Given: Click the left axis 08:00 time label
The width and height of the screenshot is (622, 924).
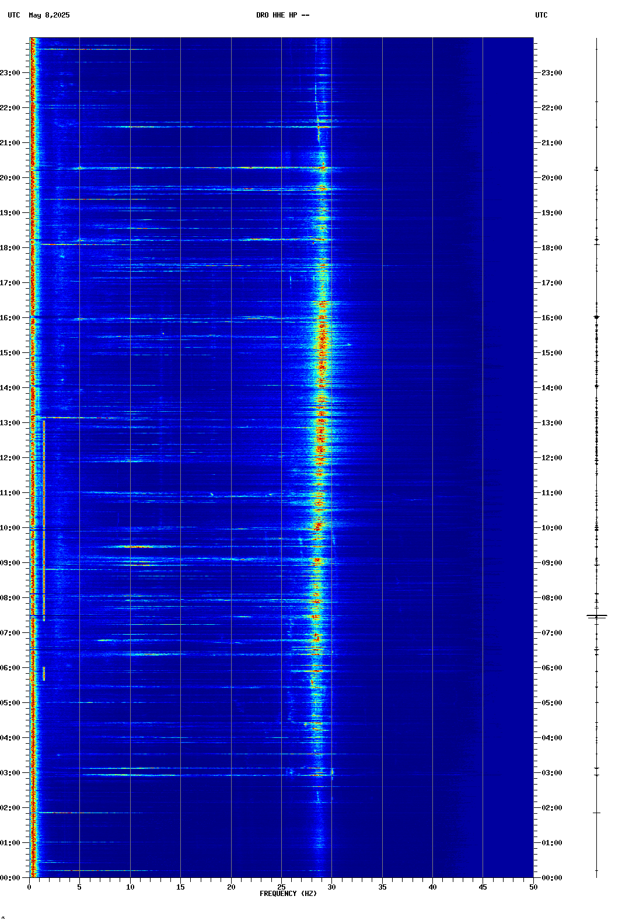Looking at the screenshot, I should click(x=10, y=598).
